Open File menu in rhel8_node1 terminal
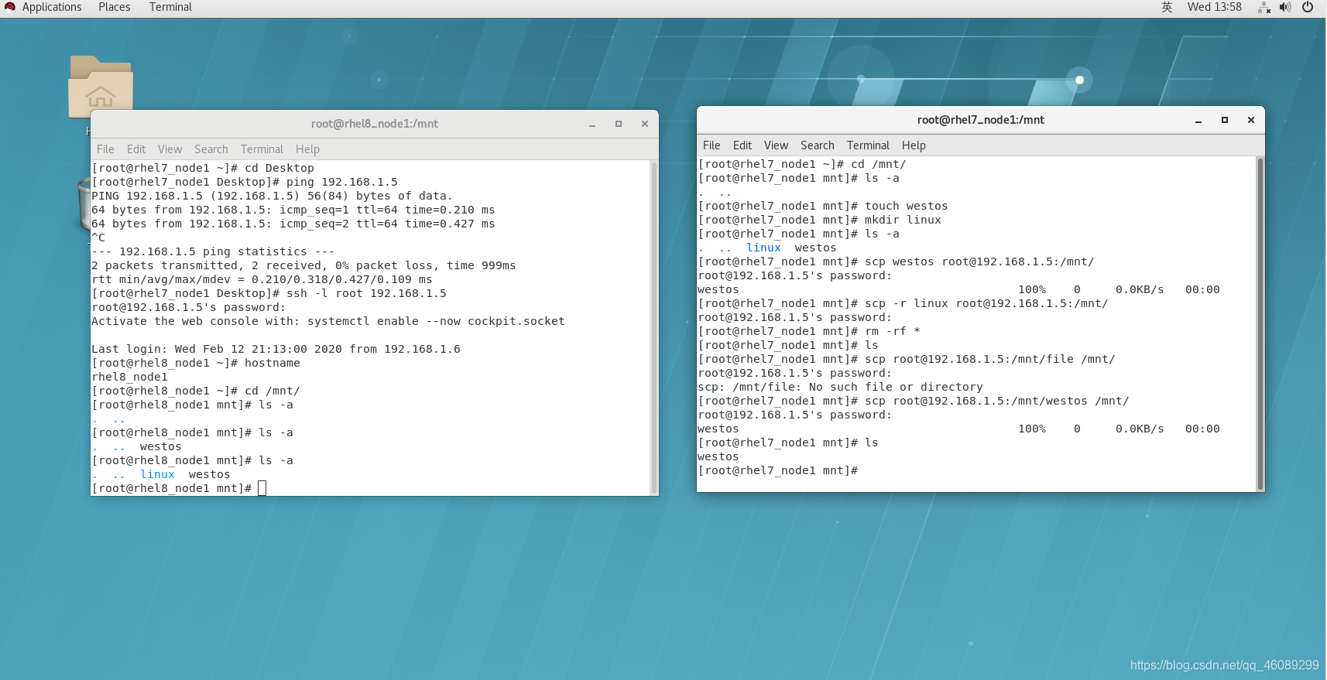1327x680 pixels. (x=105, y=149)
